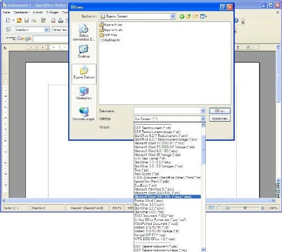Click the 100% zoom value in status bar

click(x=273, y=208)
